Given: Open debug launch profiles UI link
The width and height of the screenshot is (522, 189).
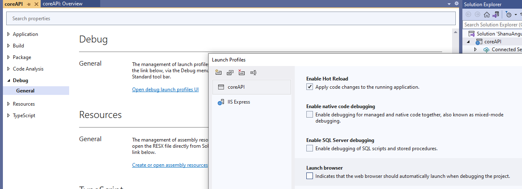Looking at the screenshot, I should [165, 90].
